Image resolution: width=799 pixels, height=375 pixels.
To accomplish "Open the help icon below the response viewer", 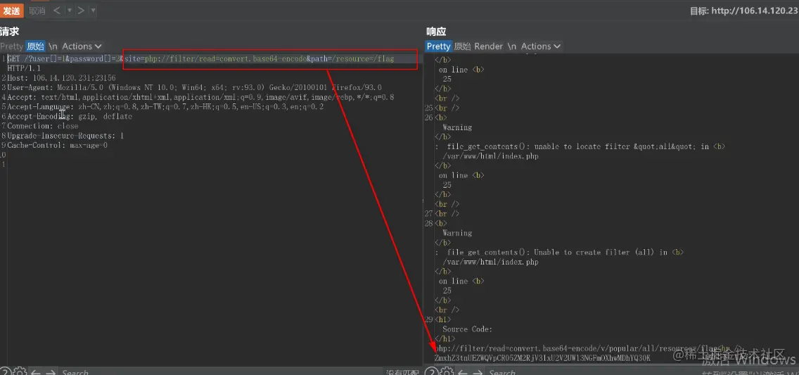I will 431,371.
